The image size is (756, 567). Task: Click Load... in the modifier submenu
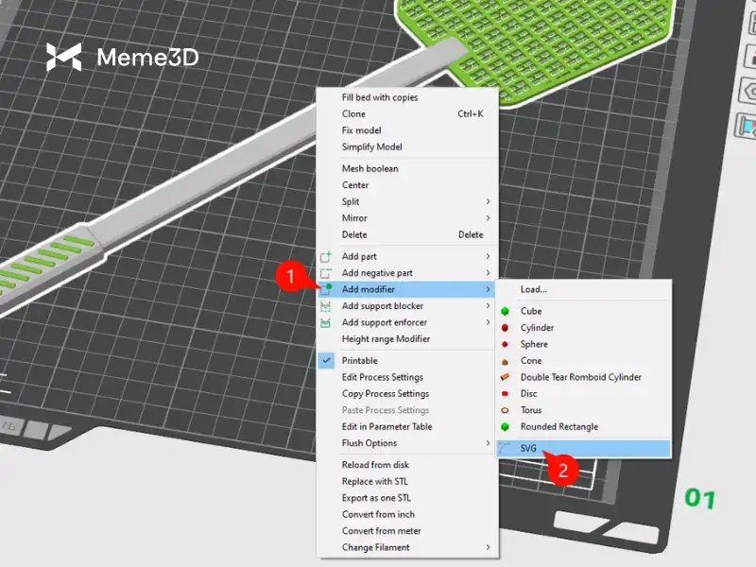point(534,289)
